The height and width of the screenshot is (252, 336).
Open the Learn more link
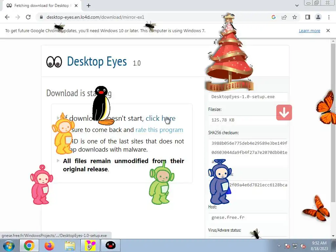pos(309,31)
